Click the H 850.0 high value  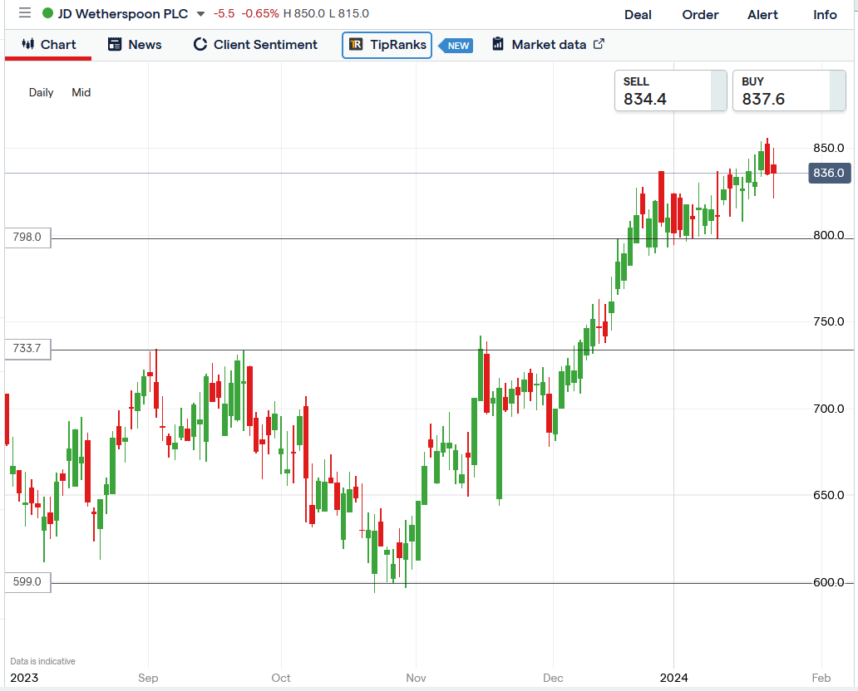coord(303,13)
